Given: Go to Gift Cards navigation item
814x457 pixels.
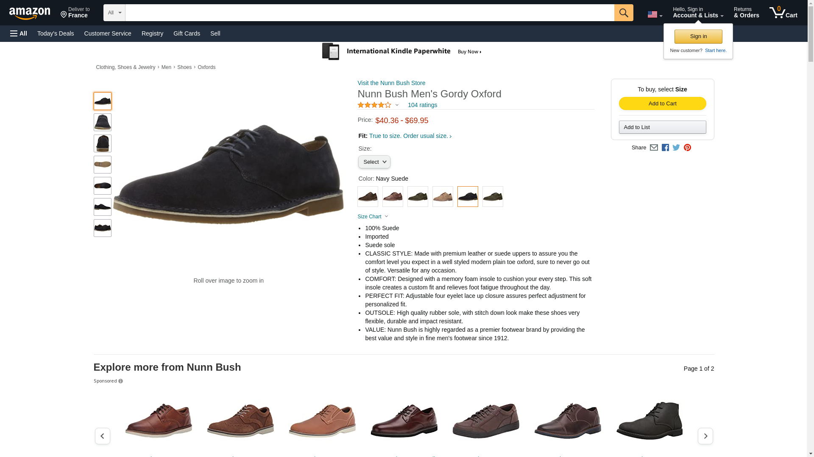Looking at the screenshot, I should (x=187, y=33).
